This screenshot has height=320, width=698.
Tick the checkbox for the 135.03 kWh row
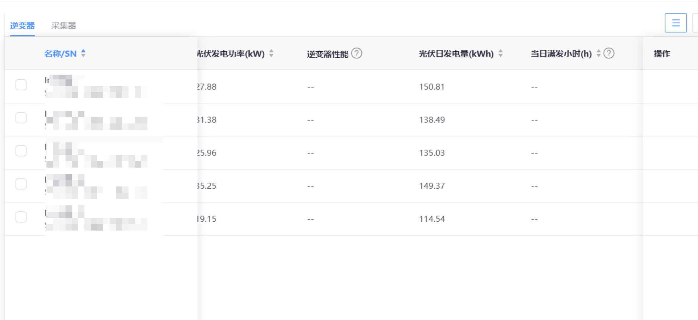click(21, 151)
